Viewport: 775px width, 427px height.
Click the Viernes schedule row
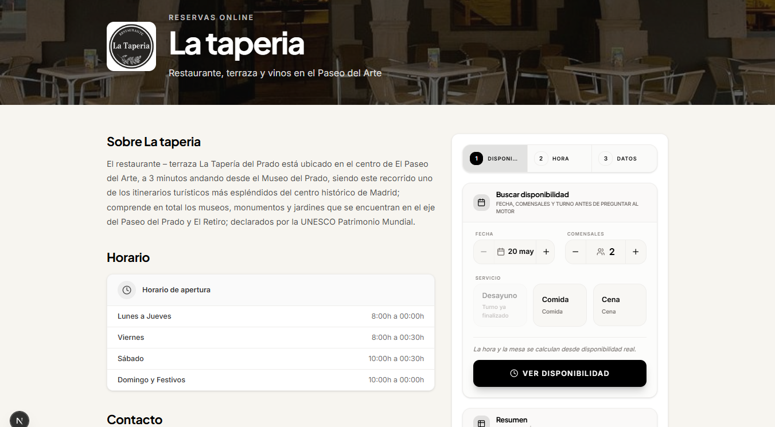coord(271,338)
